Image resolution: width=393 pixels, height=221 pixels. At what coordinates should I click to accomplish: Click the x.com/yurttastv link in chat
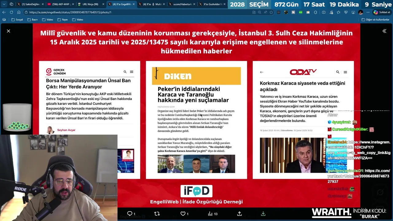359,176
